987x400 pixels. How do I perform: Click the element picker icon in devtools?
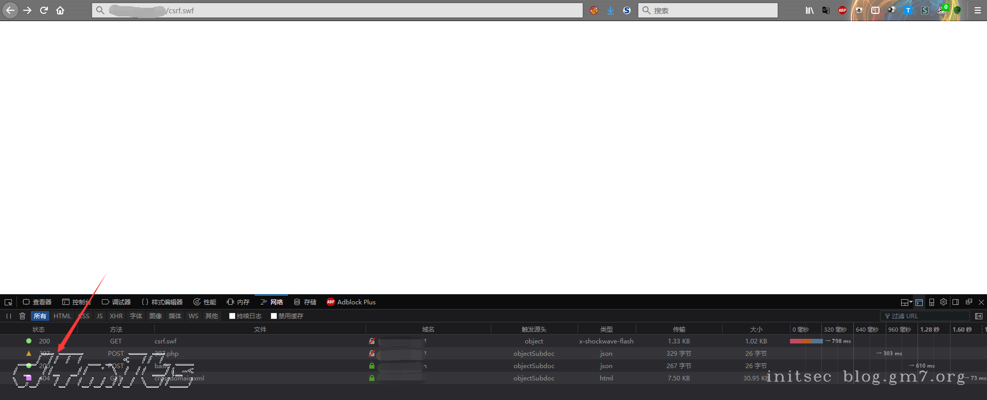(8, 302)
